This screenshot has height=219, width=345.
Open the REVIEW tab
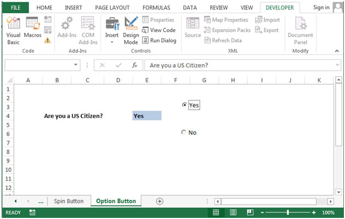click(219, 8)
